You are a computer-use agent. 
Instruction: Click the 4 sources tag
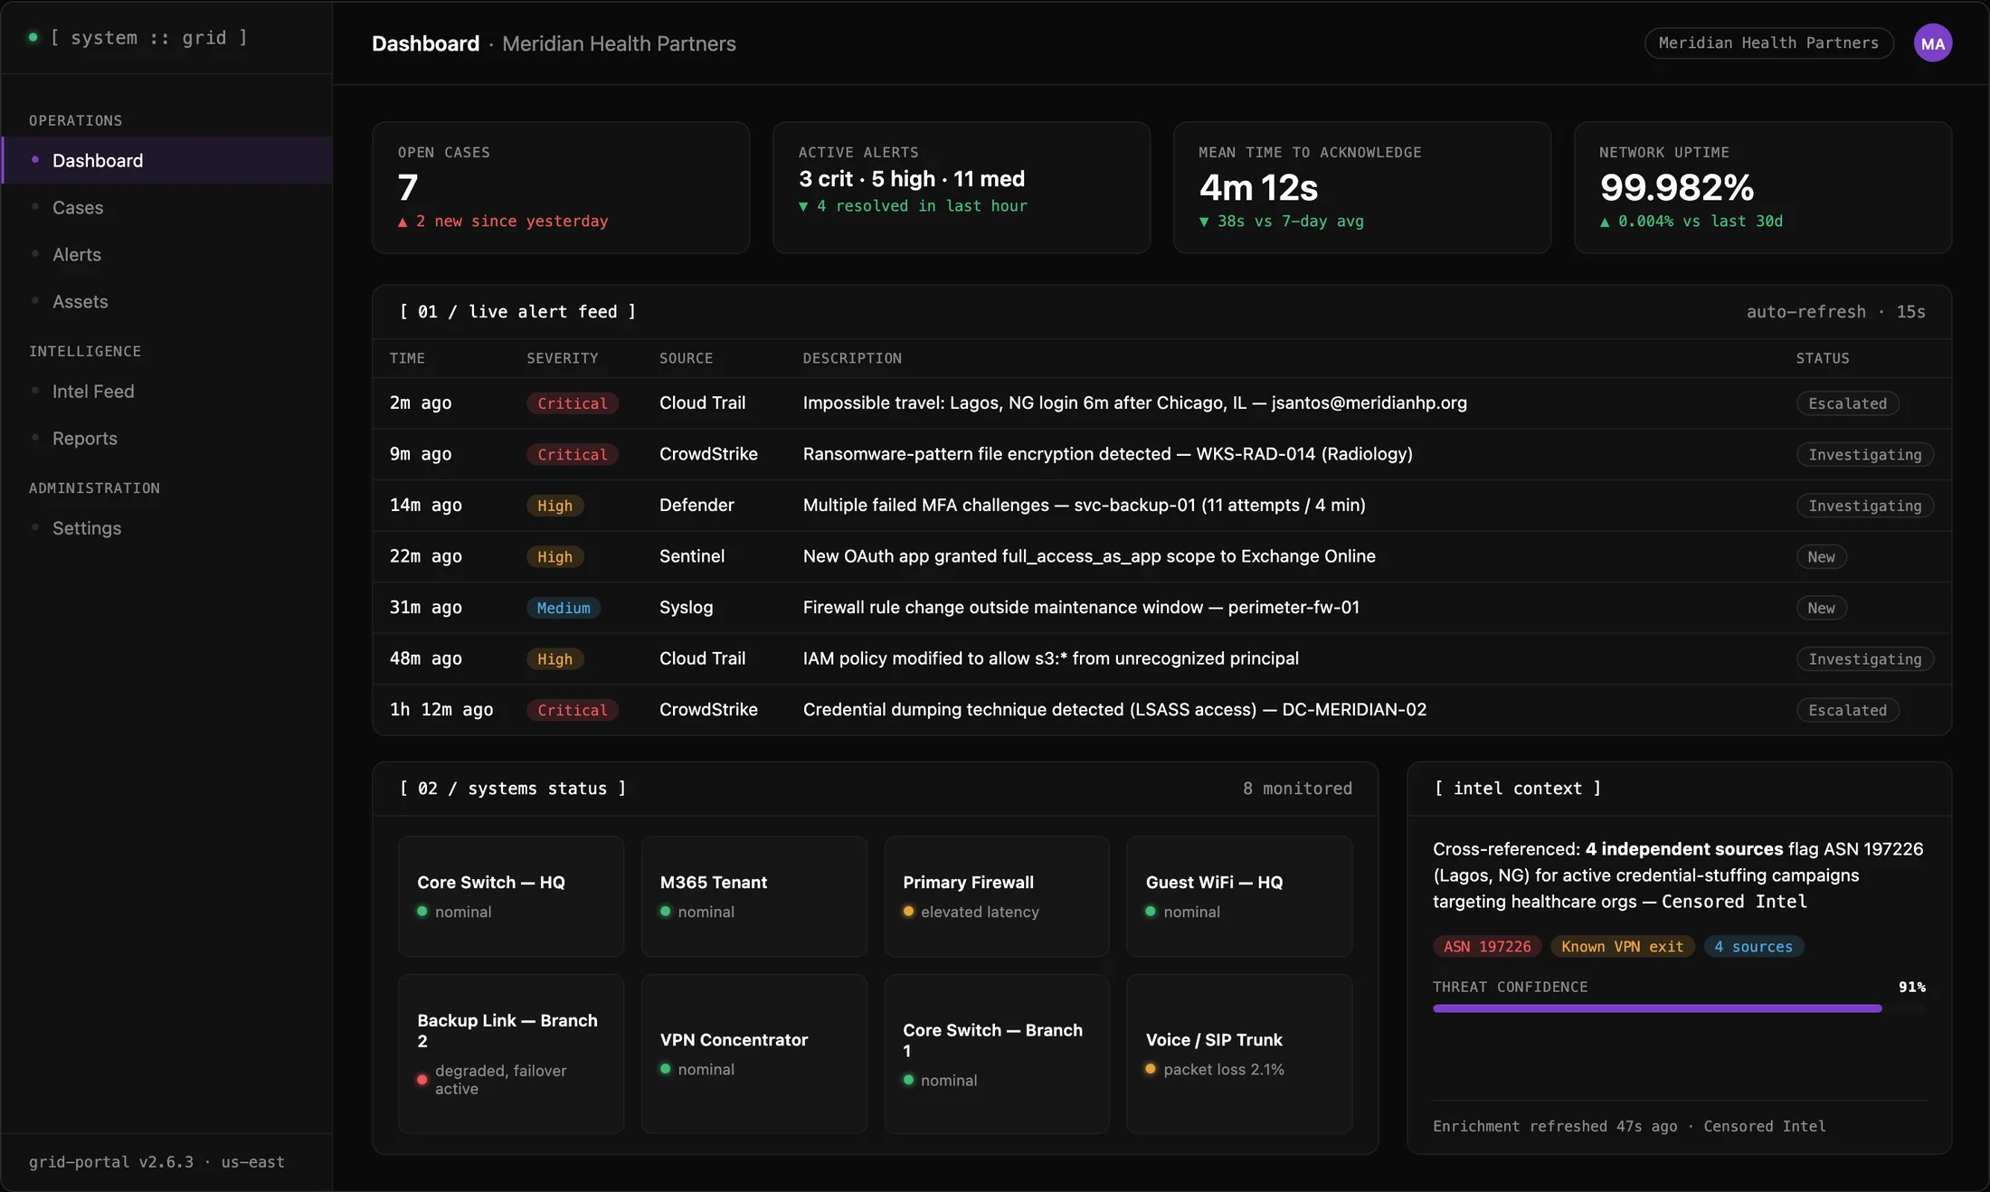[x=1753, y=947]
